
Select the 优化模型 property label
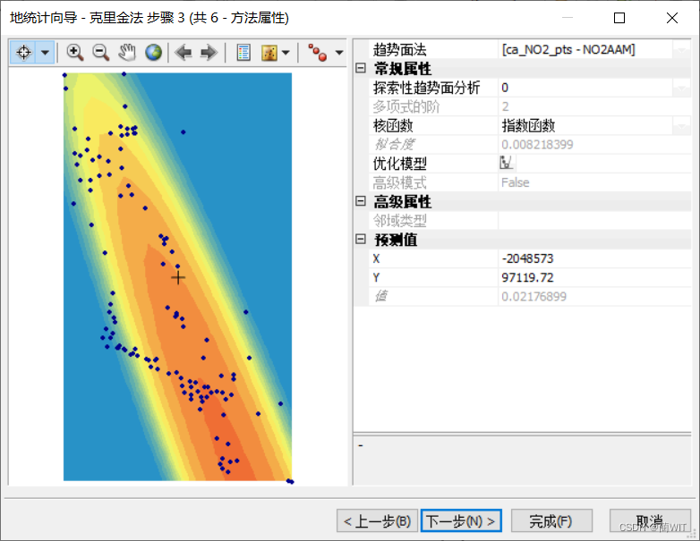pyautogui.click(x=399, y=164)
